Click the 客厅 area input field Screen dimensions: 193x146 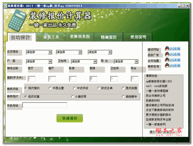32,79
